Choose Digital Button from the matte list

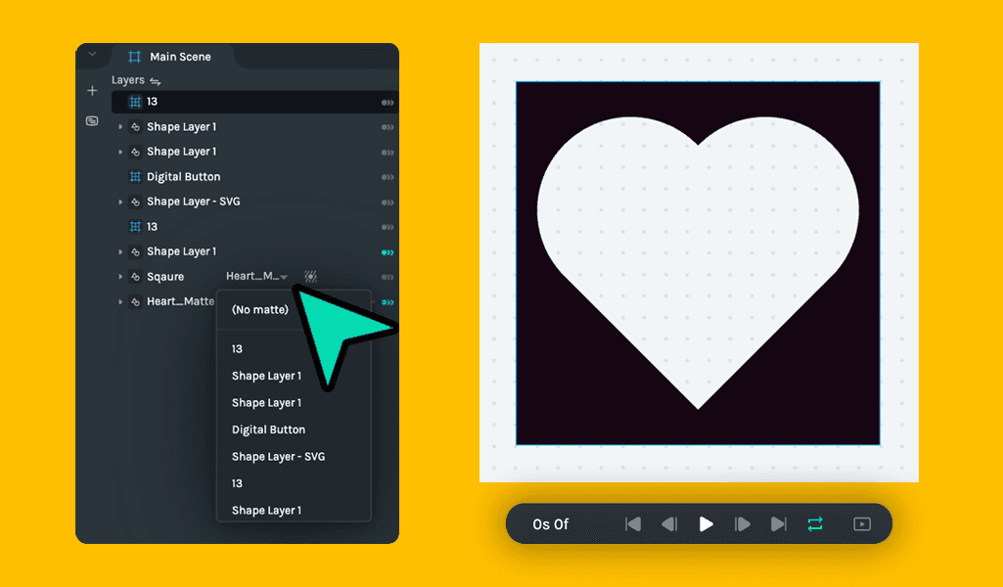pyautogui.click(x=267, y=429)
